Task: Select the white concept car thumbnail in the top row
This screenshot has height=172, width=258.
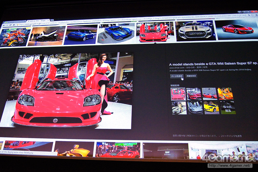Action: point(47,36)
